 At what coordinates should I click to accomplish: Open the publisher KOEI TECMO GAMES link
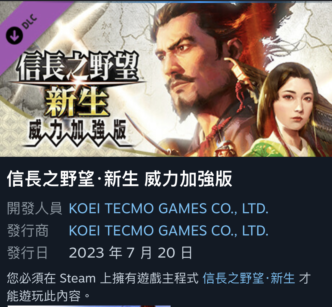(169, 230)
